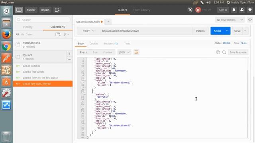Viewport: 255px width, 143px height.
Task: Open System Settings dock icon
Action: (x=6, y=93)
